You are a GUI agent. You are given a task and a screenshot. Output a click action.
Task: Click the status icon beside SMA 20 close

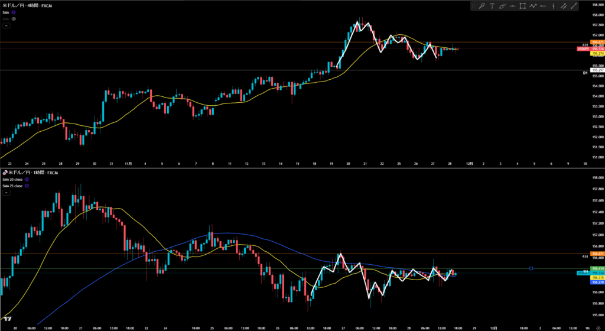click(x=26, y=179)
